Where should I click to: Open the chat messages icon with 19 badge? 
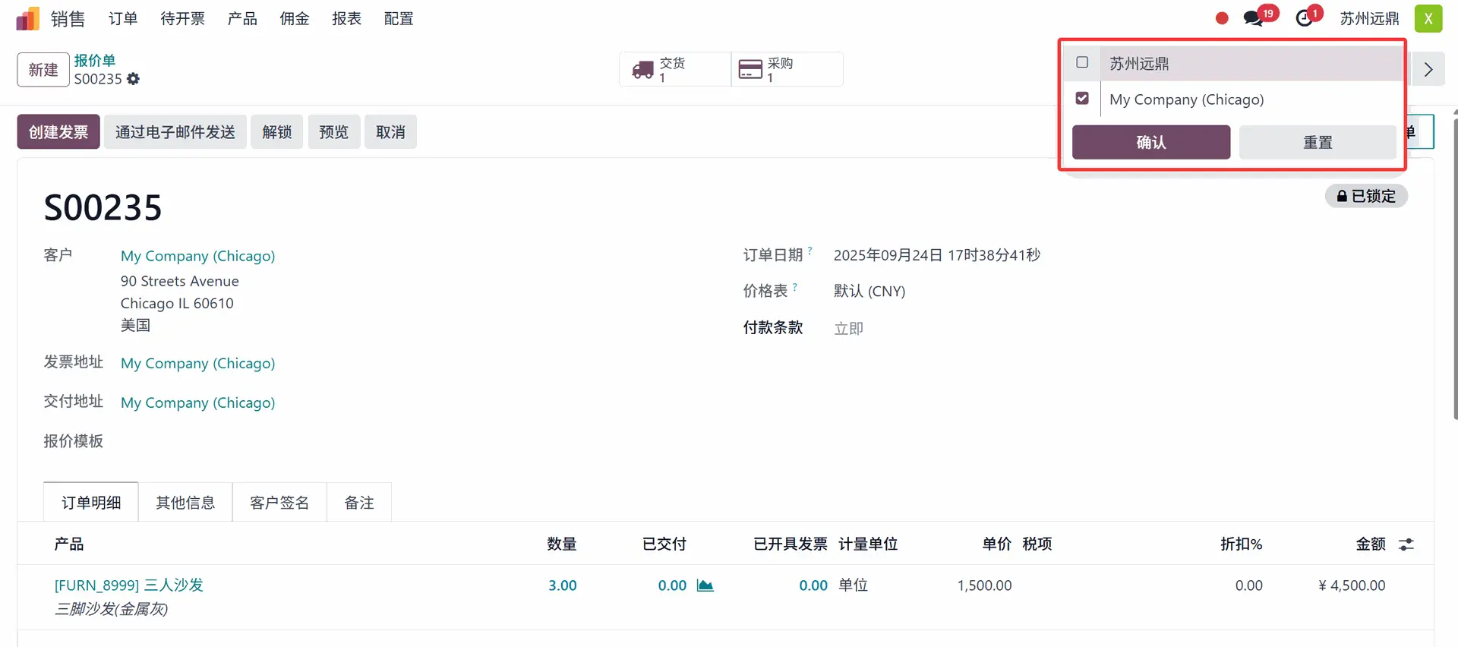click(1253, 18)
